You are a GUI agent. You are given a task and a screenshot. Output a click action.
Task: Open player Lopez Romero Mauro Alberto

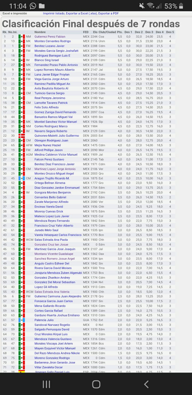pyautogui.click(x=54, y=70)
